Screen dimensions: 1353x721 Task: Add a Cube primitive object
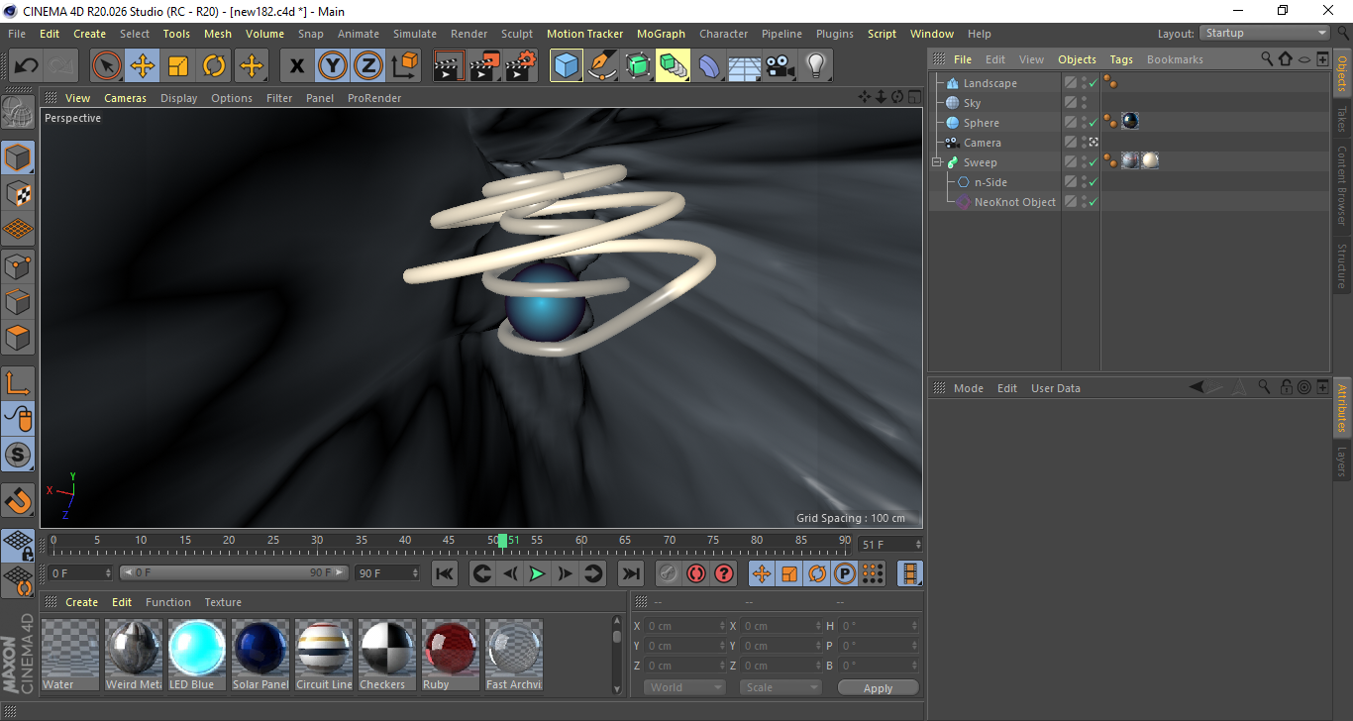point(567,66)
